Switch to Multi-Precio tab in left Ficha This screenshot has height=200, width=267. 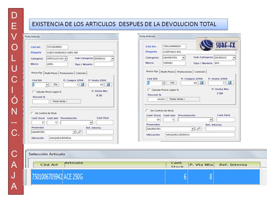(51, 73)
